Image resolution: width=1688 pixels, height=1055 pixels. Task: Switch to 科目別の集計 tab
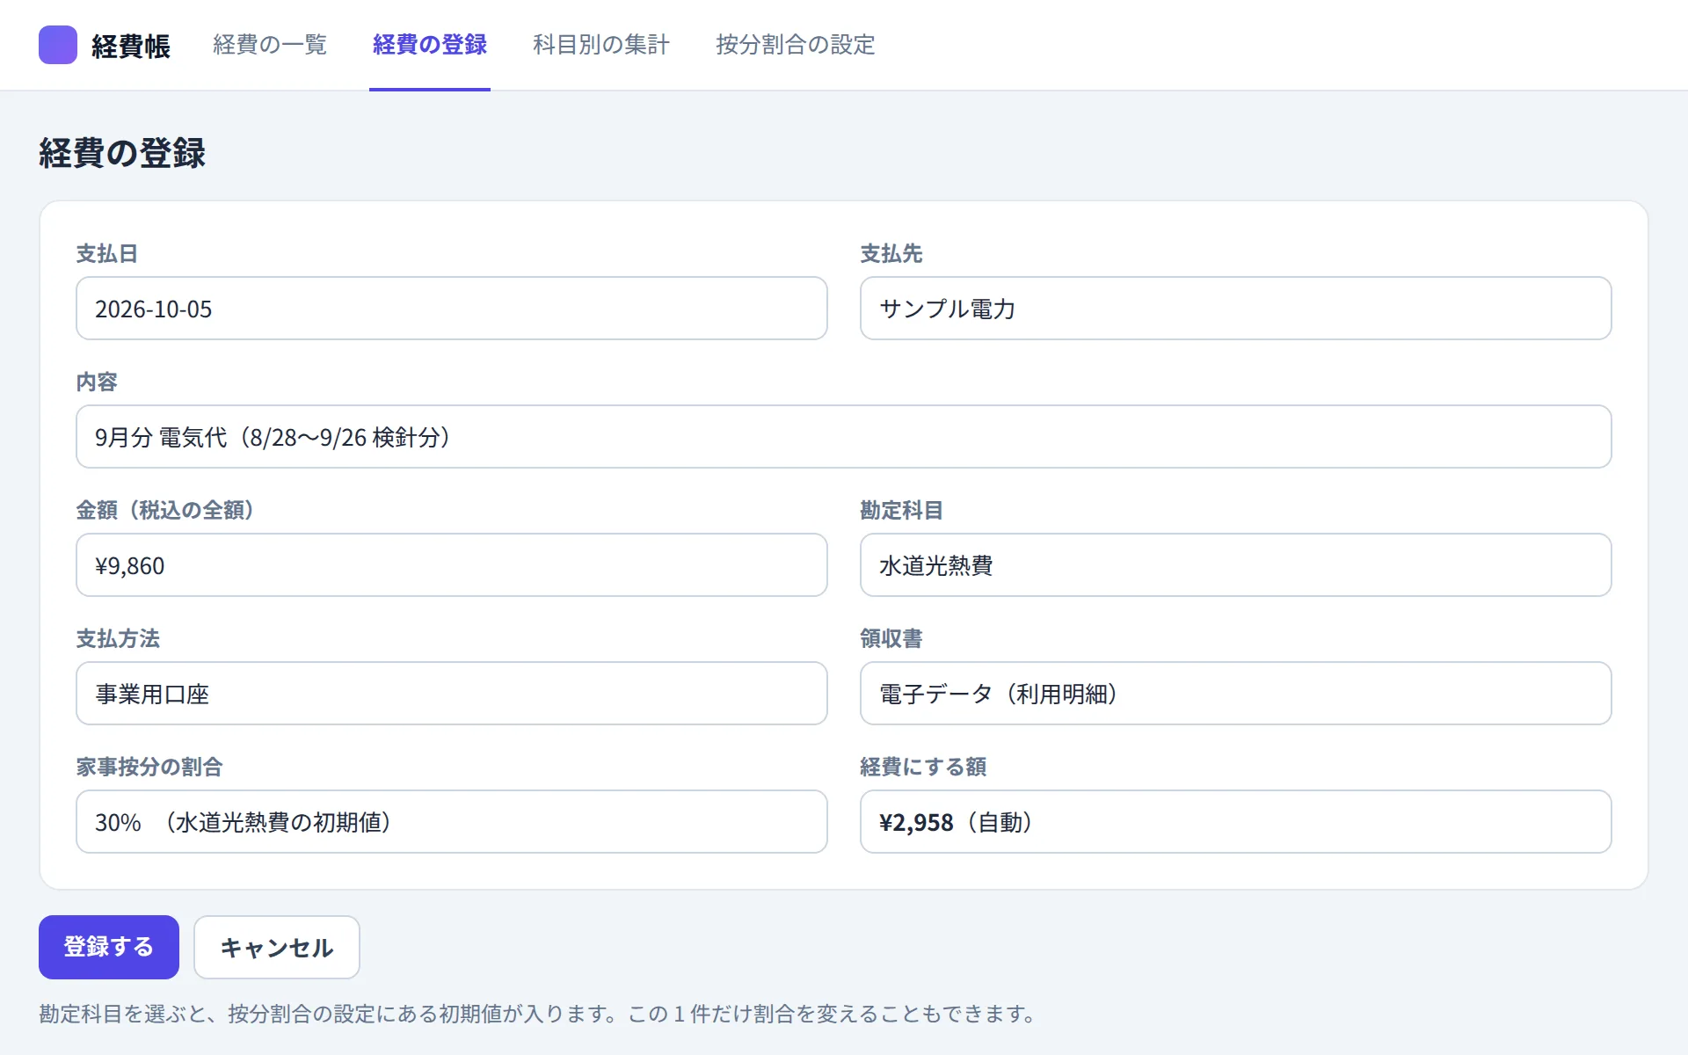pyautogui.click(x=601, y=45)
